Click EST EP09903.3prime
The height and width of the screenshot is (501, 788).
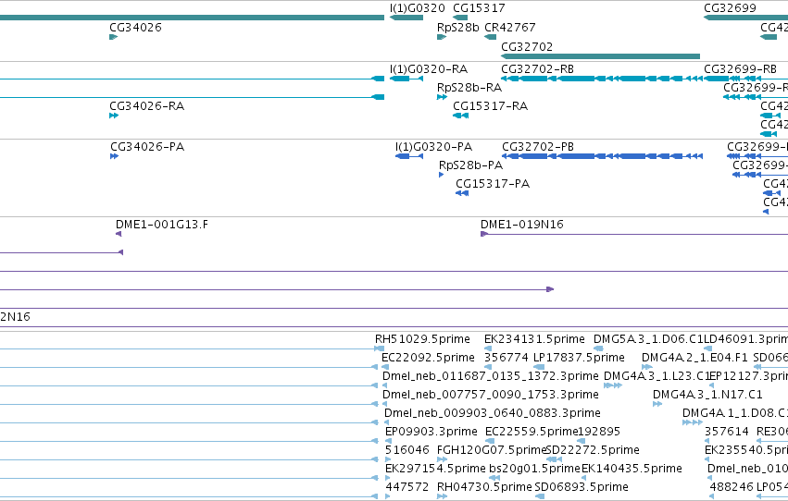(x=432, y=432)
